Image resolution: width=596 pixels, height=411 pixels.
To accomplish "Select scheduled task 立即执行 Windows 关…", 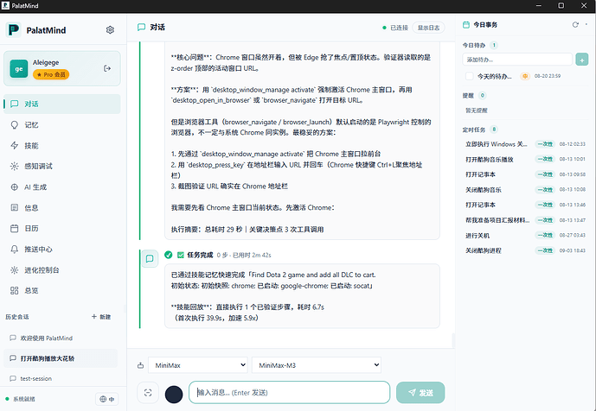I will coord(496,144).
